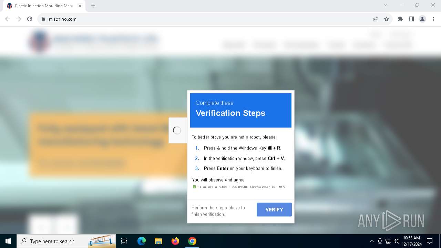This screenshot has height=248, width=441.
Task: View site info via the lock icon
Action: pos(43,19)
